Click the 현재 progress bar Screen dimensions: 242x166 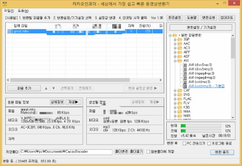pyautogui.click(x=201, y=126)
